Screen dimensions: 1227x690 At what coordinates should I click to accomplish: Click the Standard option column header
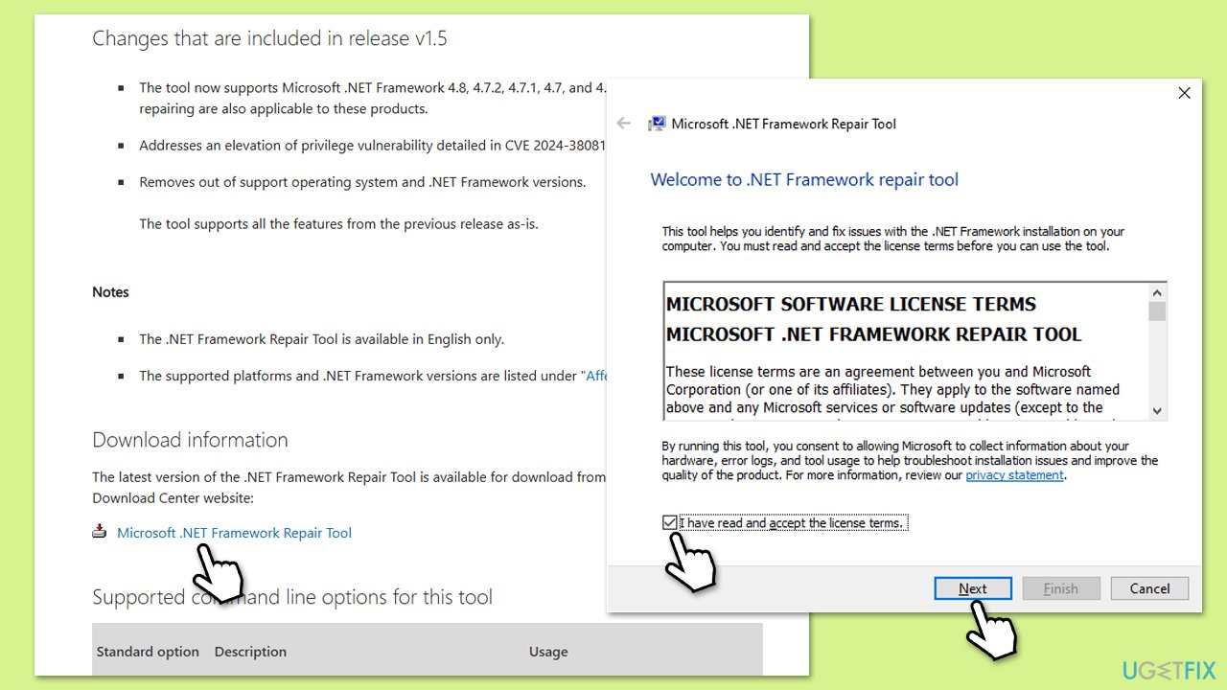148,652
